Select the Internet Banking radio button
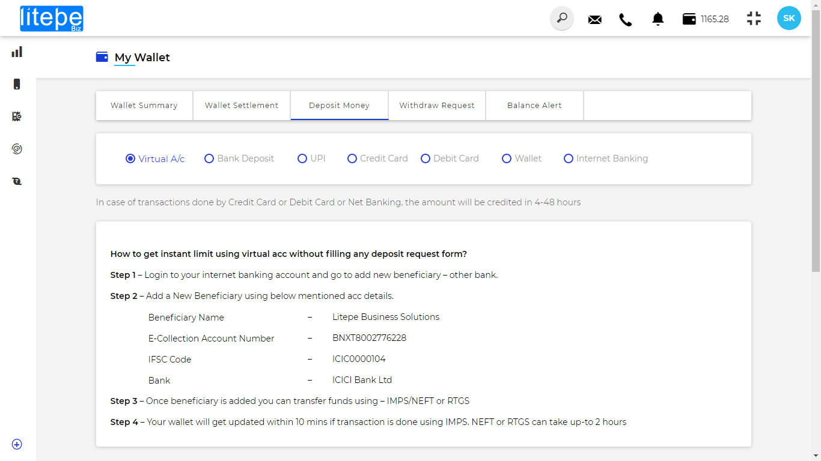 tap(569, 158)
